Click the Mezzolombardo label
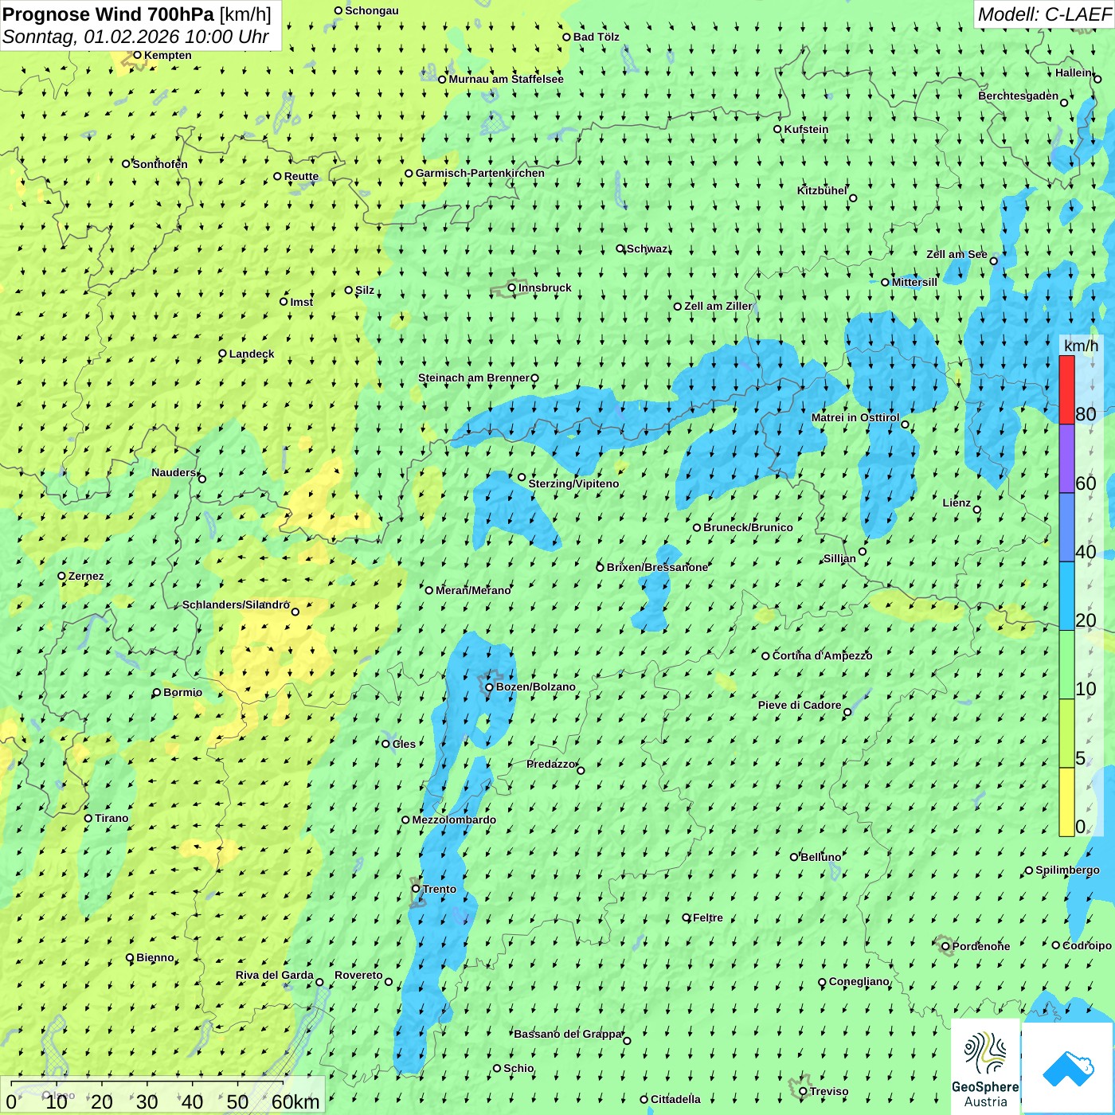1115x1115 pixels. coord(454,820)
